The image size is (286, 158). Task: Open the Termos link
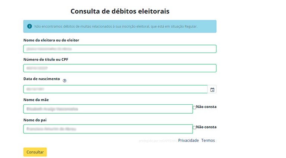coord(208,140)
